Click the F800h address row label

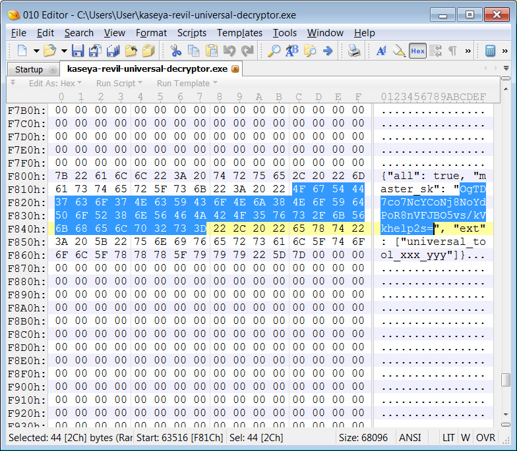tap(26, 176)
